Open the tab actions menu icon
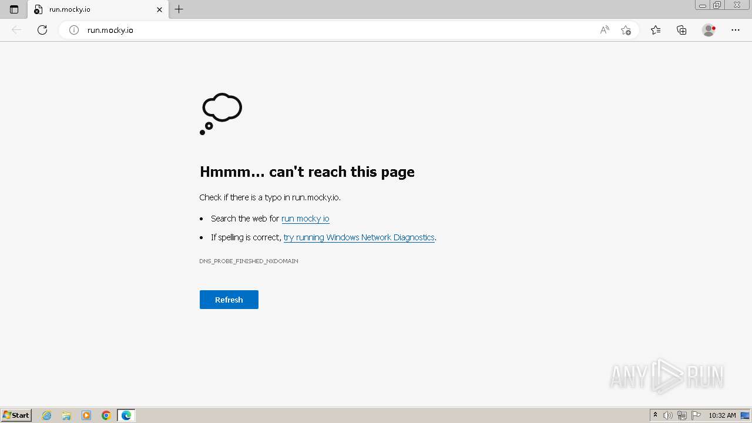This screenshot has height=423, width=752. coord(14,9)
